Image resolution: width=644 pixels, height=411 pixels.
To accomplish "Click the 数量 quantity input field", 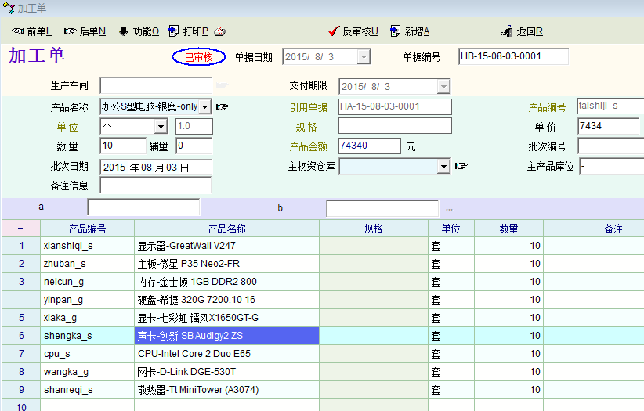I will (x=123, y=146).
